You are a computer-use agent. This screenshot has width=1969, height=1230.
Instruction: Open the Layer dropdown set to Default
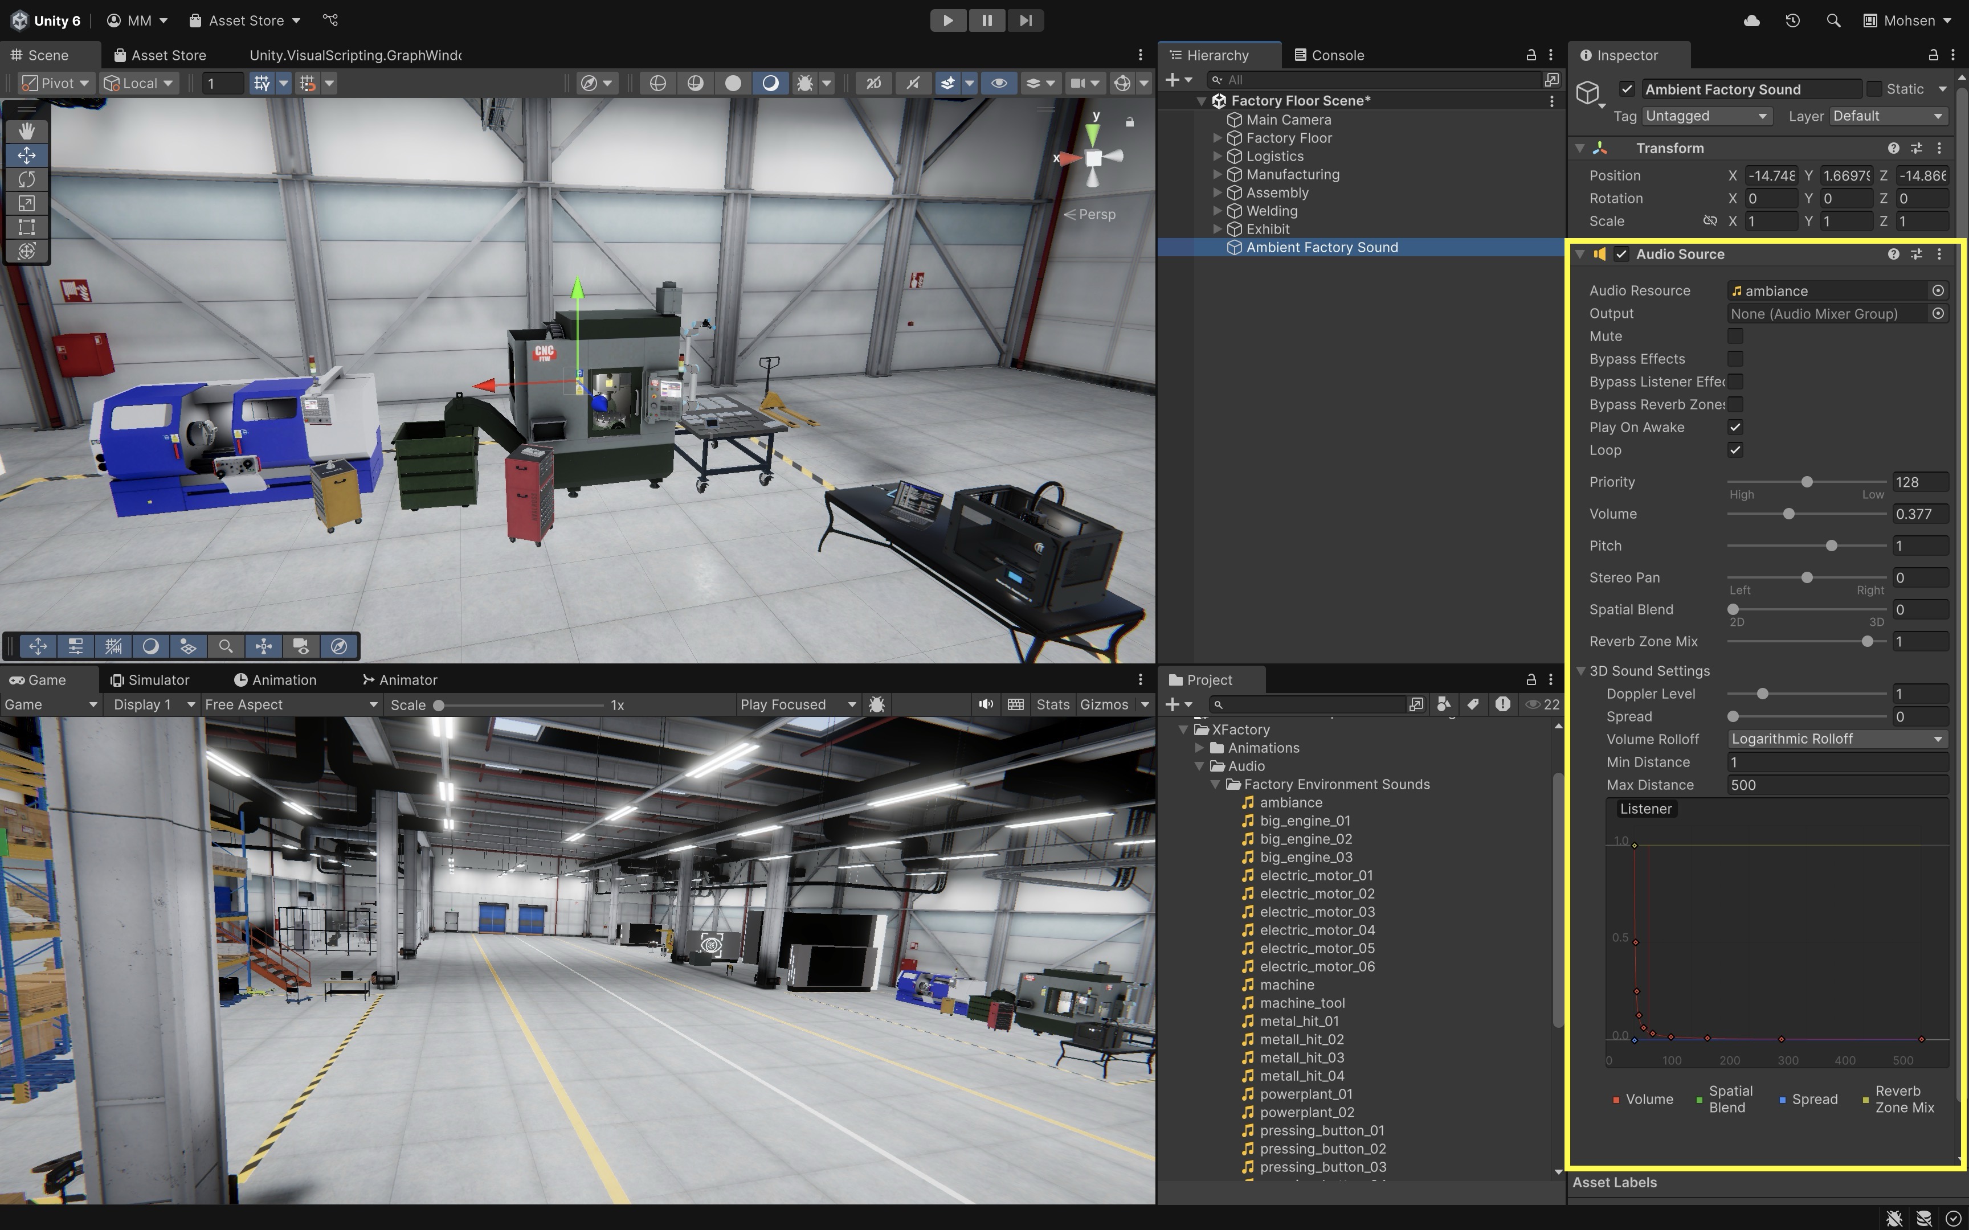point(1888,116)
